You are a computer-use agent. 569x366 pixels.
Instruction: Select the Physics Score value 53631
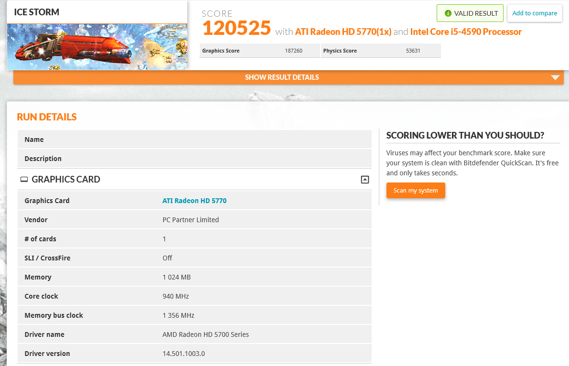coord(413,51)
